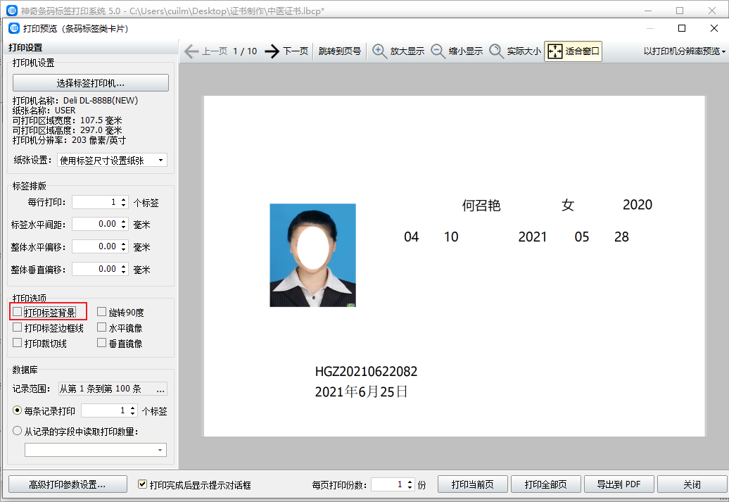Screen dimensions: 729x502
Task: Click the 每行打印 spinner arrows
Action: tap(124, 202)
